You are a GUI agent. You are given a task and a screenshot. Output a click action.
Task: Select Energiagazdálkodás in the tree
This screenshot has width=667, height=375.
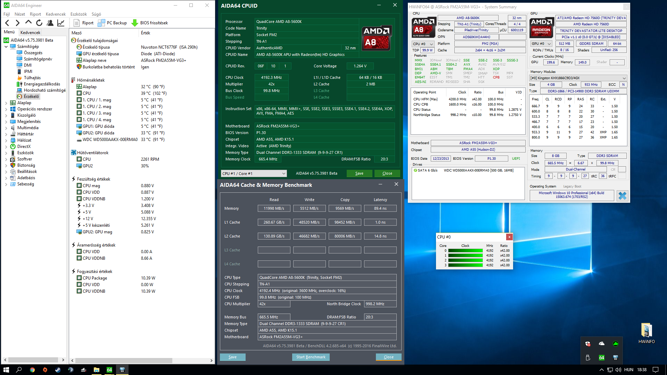(42, 84)
